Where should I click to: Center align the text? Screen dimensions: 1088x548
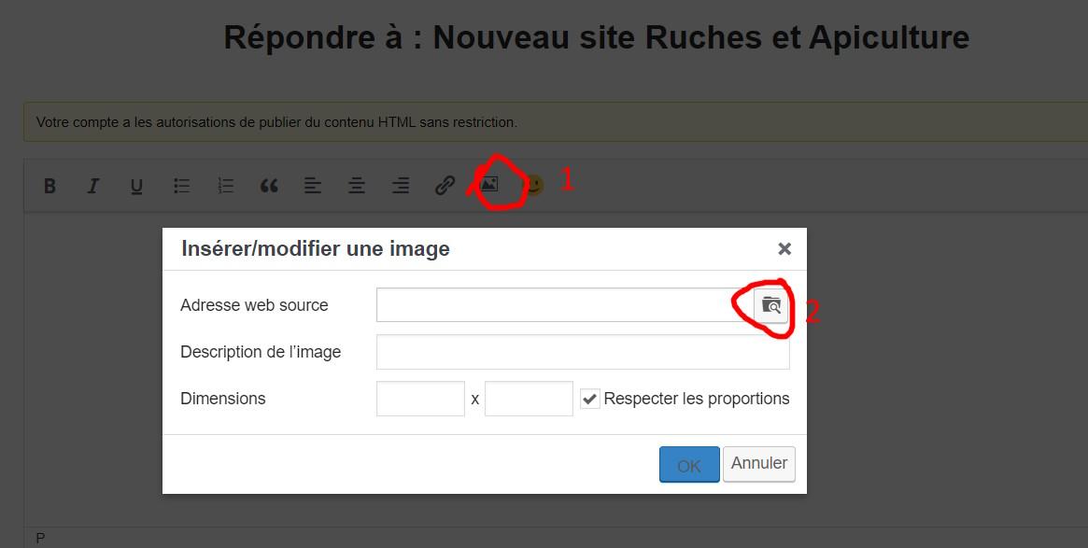pos(357,186)
